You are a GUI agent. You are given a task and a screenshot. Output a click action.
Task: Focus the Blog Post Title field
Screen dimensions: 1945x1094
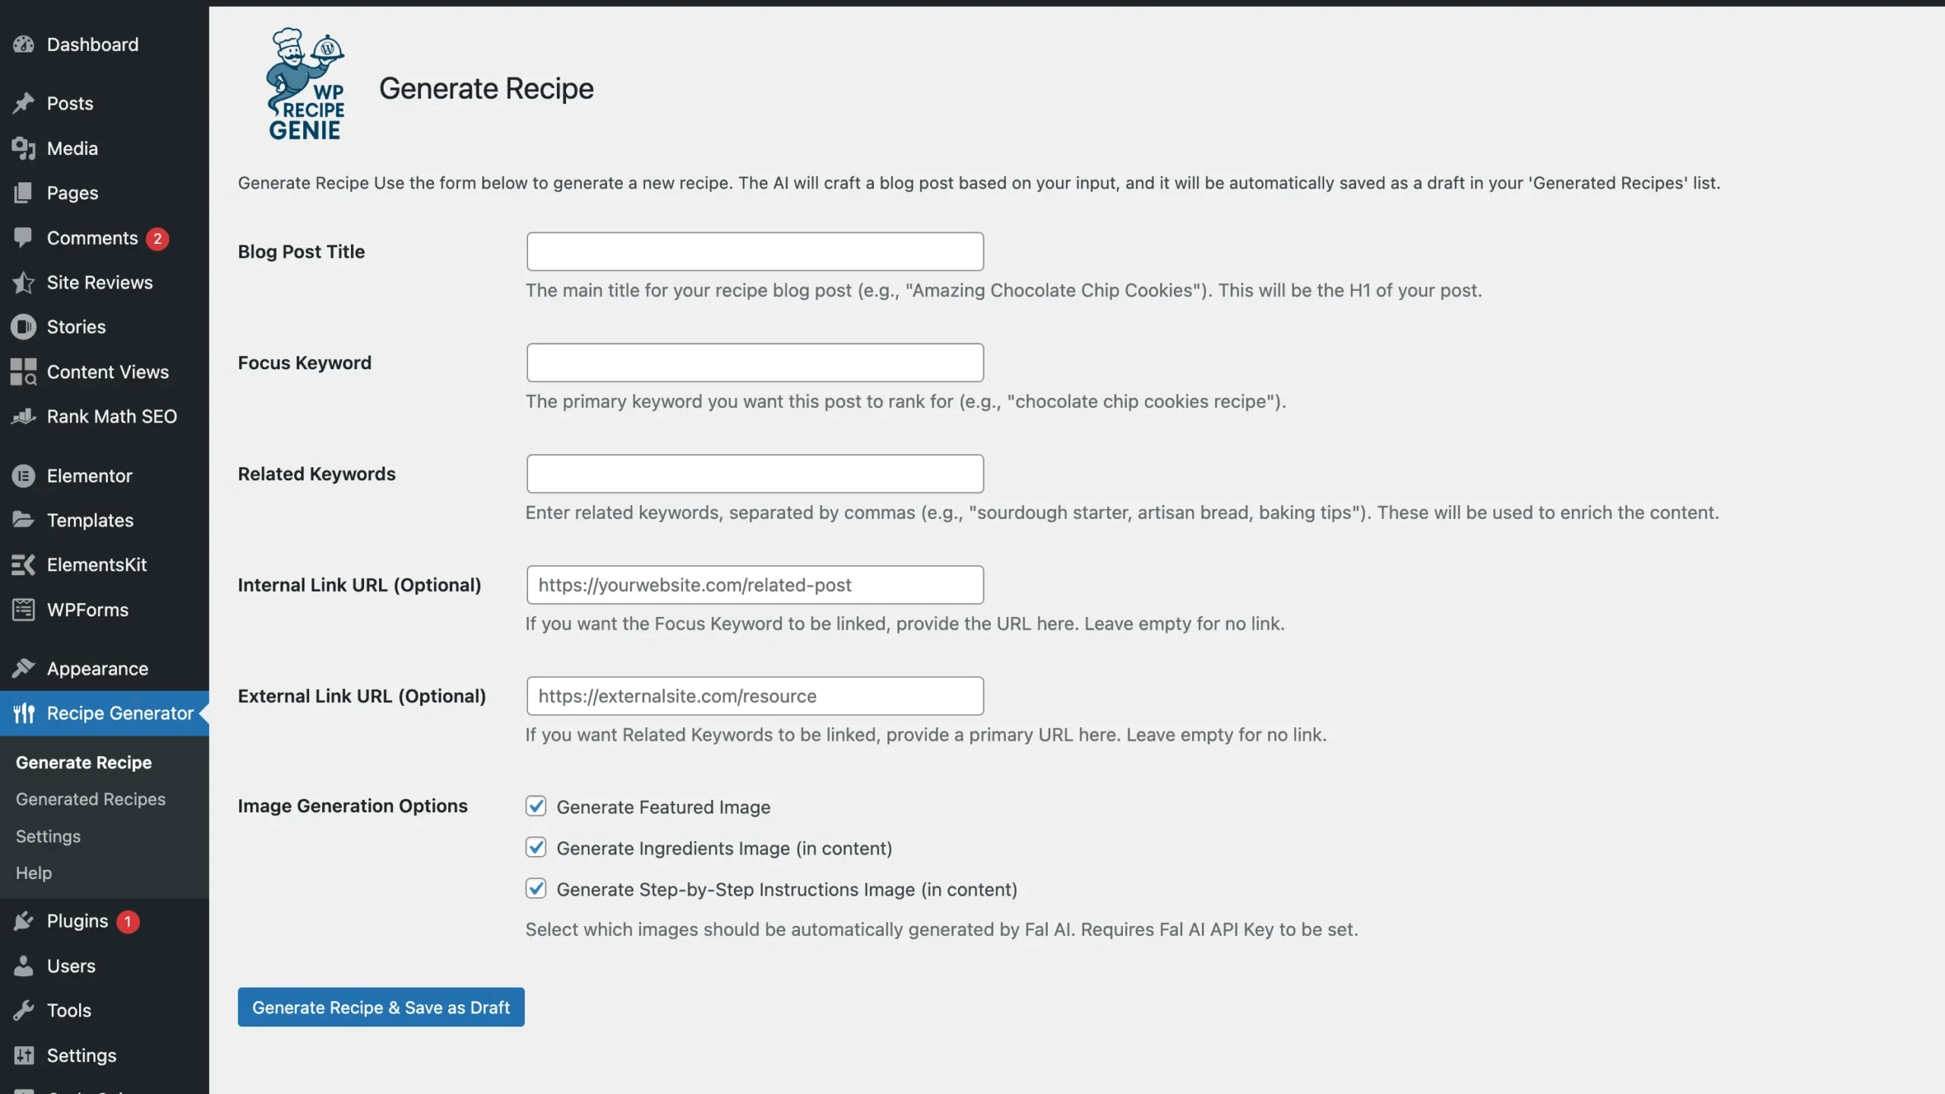click(x=754, y=251)
